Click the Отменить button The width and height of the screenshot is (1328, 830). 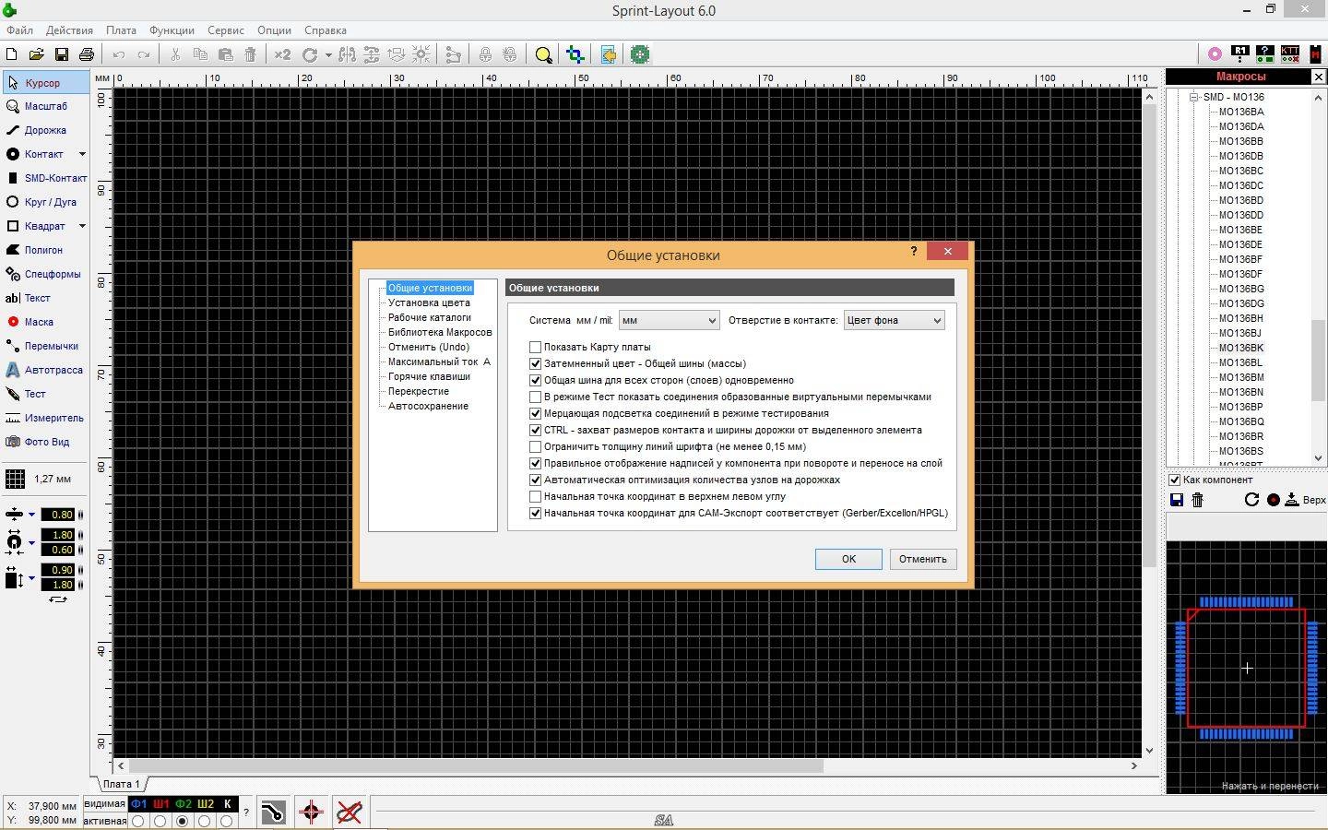click(x=922, y=559)
